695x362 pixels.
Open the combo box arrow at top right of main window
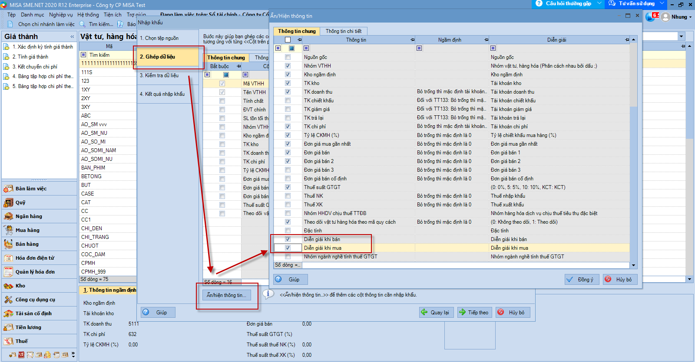(x=681, y=36)
